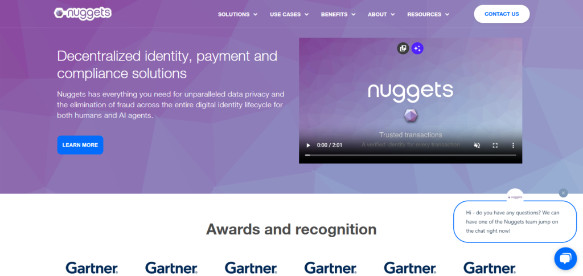Click the LEARN MORE button
This screenshot has height=276, width=583.
coord(80,145)
